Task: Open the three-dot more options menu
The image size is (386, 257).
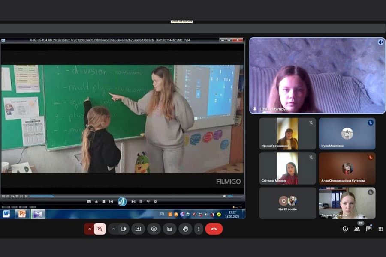Action: (199, 229)
